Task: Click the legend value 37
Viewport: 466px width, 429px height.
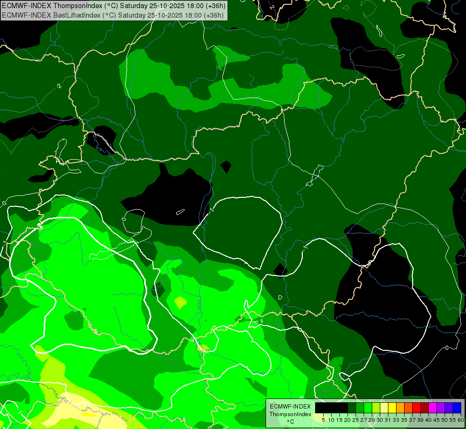Action: (x=412, y=420)
